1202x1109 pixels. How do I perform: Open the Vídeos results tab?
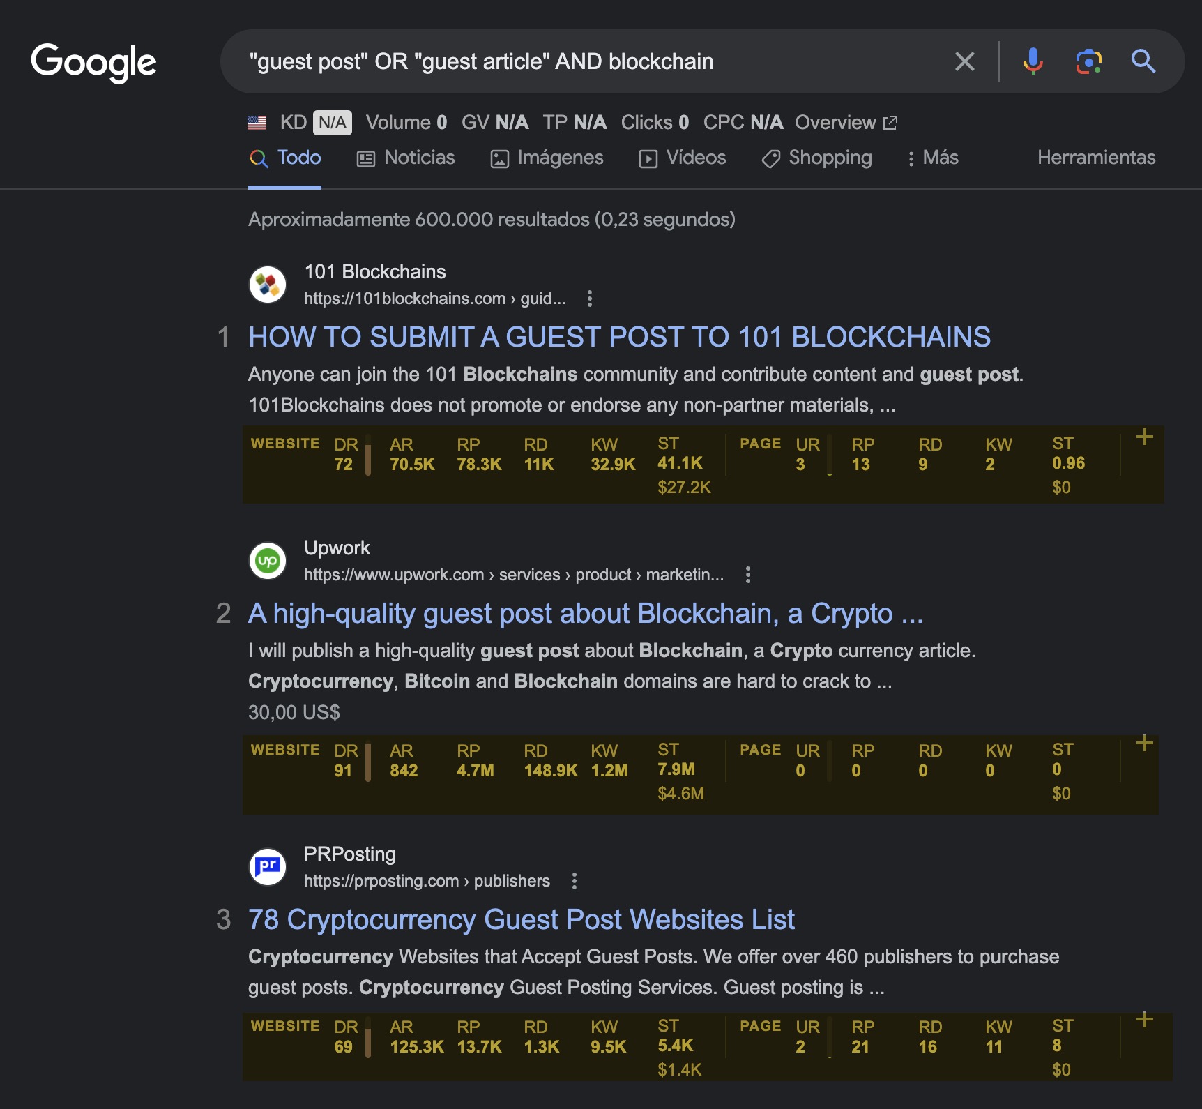683,158
